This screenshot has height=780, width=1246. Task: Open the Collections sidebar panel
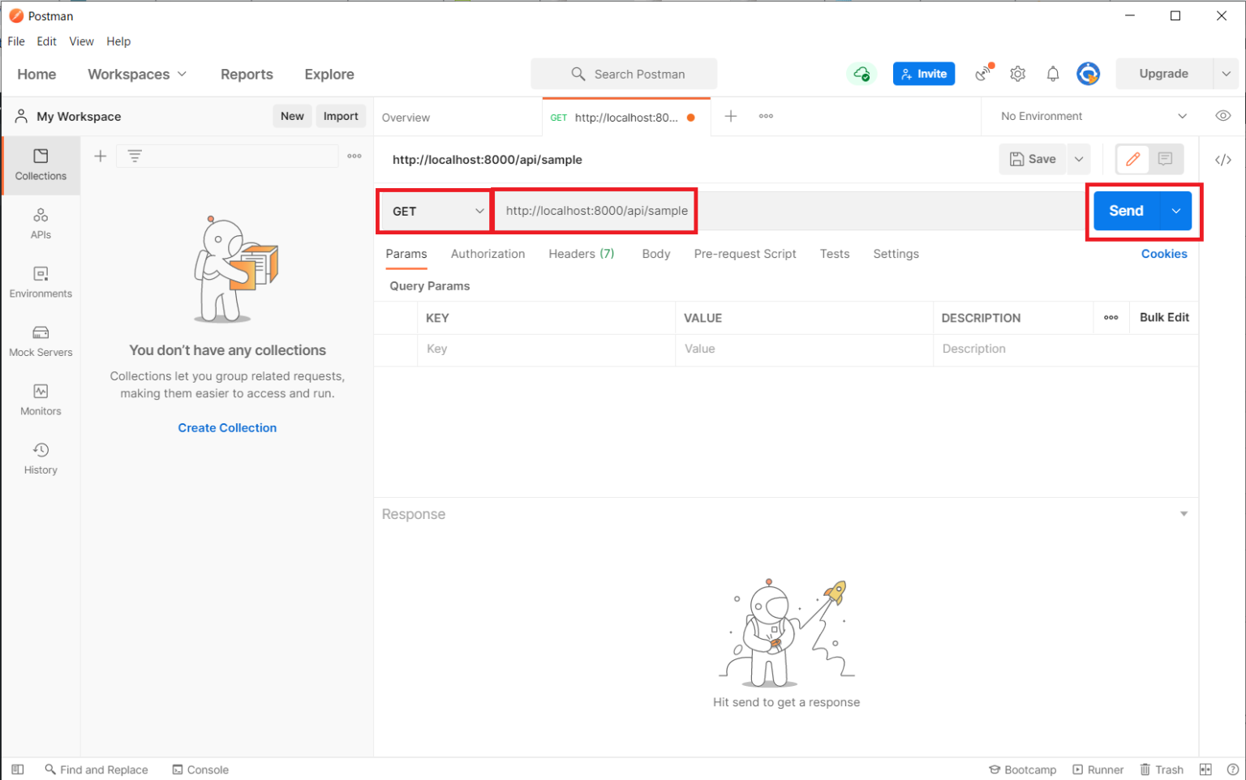40,165
